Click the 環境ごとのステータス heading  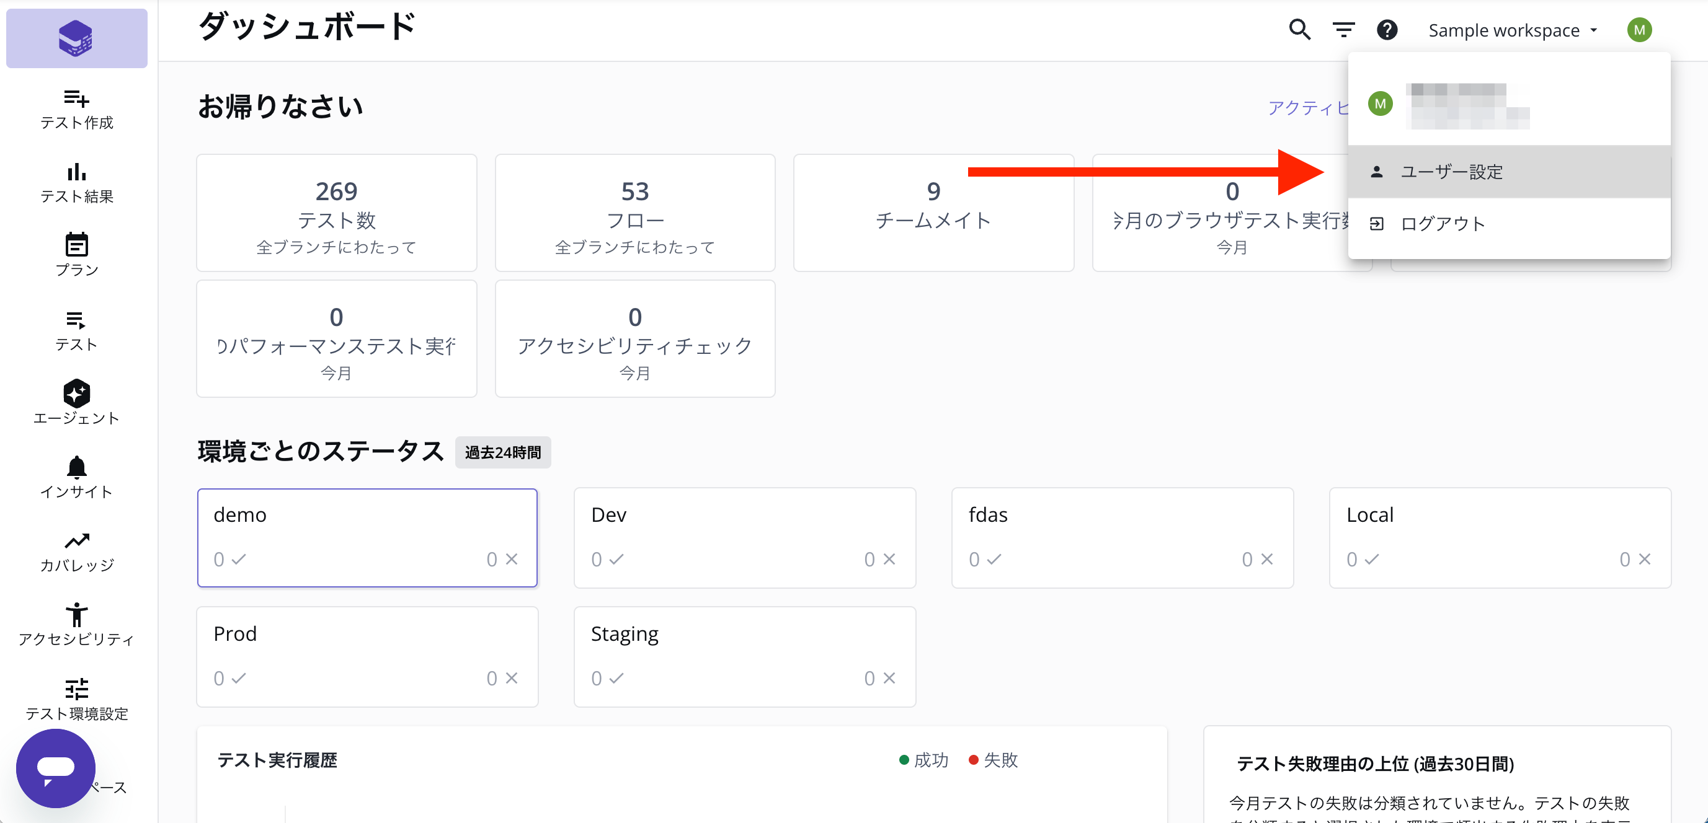pyautogui.click(x=321, y=452)
